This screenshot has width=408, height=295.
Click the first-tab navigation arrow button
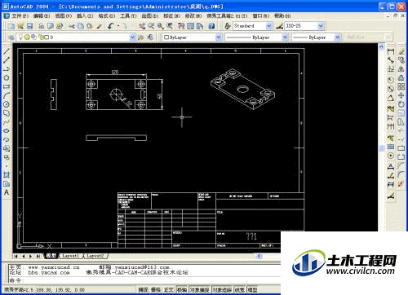tap(16, 256)
